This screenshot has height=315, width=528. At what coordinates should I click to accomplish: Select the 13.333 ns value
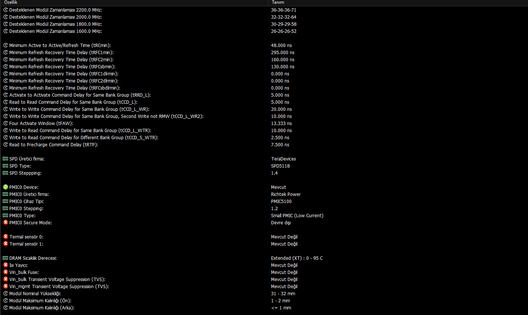(x=282, y=124)
